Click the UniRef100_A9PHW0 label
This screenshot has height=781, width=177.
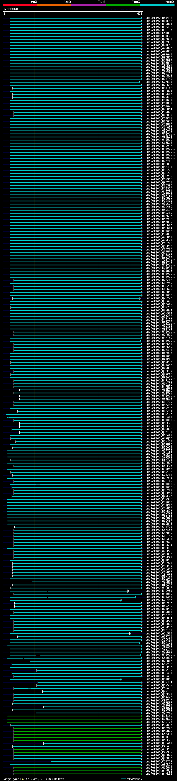158,48
